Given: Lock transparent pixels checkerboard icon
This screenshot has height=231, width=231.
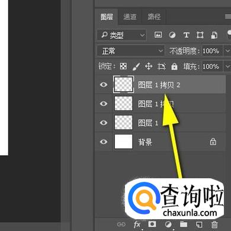Looking at the screenshot, I should (x=123, y=66).
